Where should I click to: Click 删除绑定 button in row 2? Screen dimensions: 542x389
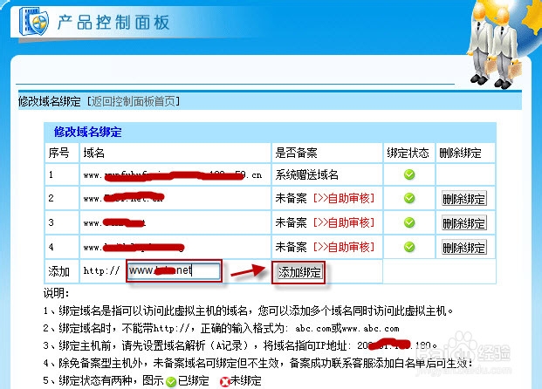463,199
